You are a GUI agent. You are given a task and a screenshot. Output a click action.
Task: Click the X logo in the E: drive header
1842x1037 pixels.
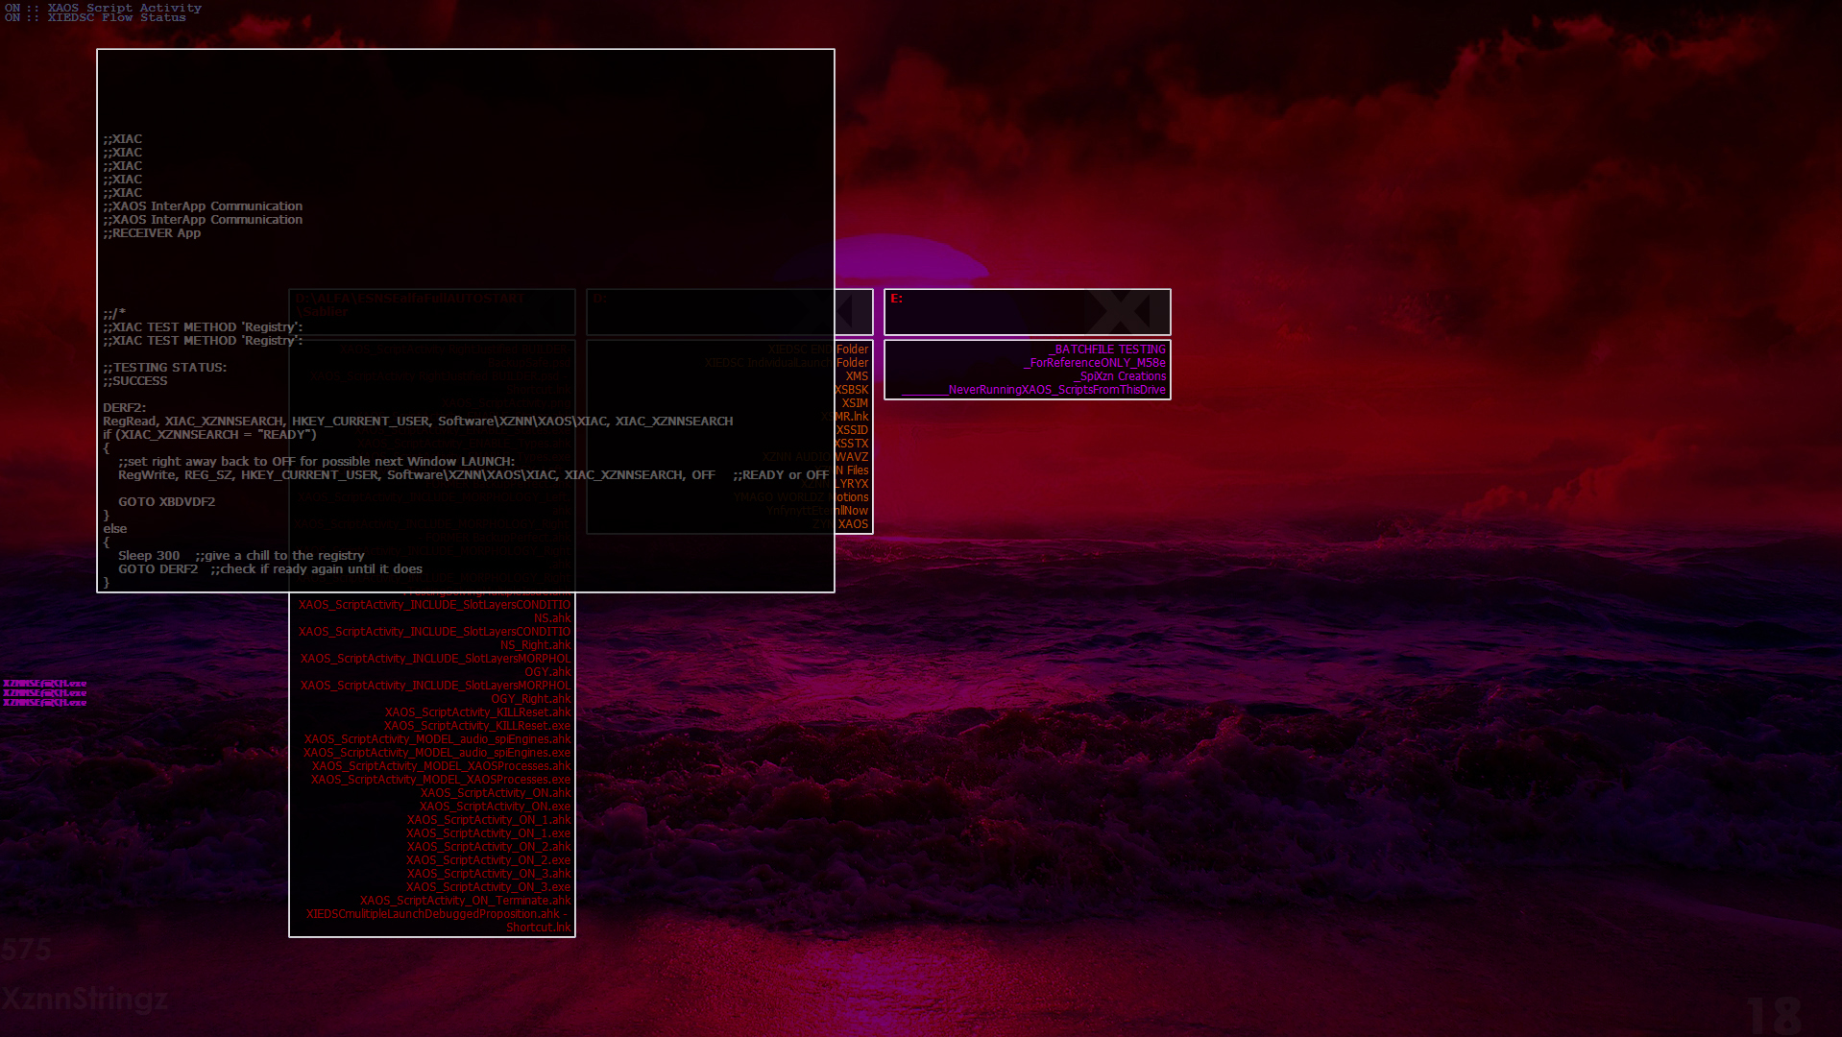tap(1120, 312)
